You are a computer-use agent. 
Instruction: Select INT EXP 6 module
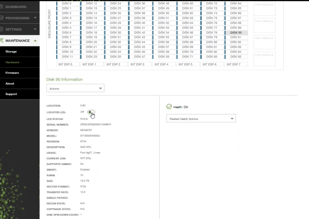pyautogui.click(x=212, y=64)
